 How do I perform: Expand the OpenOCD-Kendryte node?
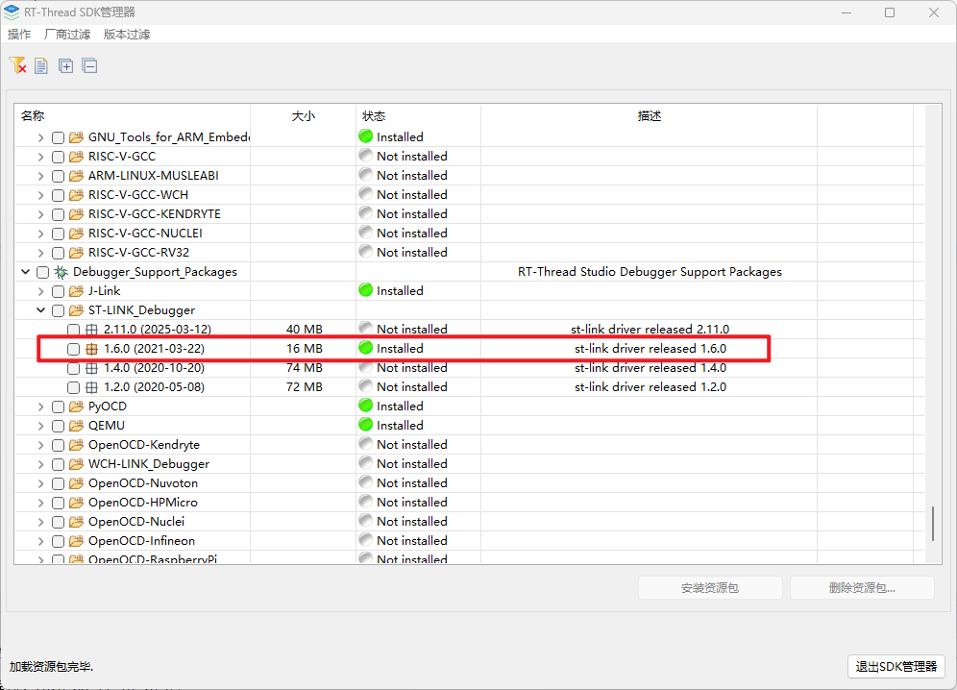(x=41, y=445)
